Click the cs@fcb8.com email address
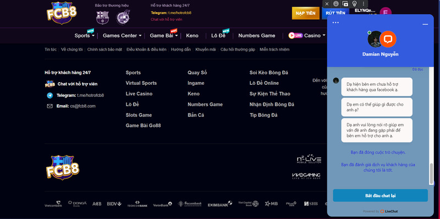The height and width of the screenshot is (219, 440). [x=83, y=106]
